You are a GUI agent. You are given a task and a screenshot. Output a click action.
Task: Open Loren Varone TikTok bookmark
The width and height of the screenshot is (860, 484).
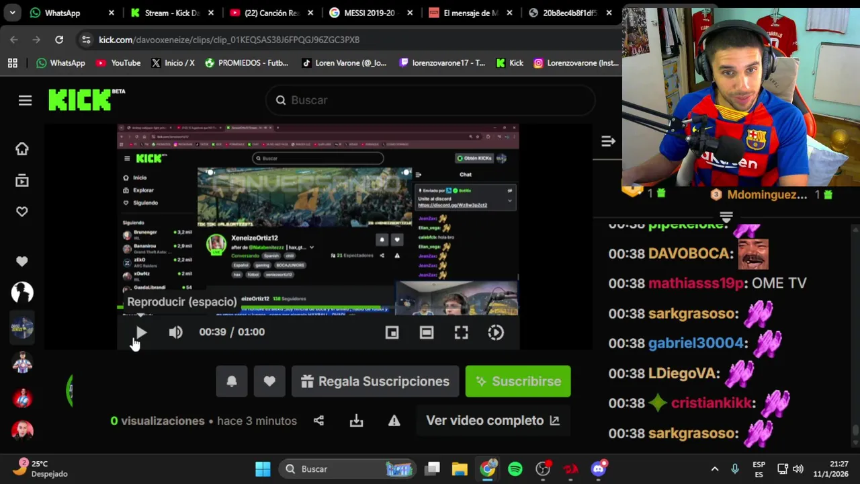click(x=344, y=63)
